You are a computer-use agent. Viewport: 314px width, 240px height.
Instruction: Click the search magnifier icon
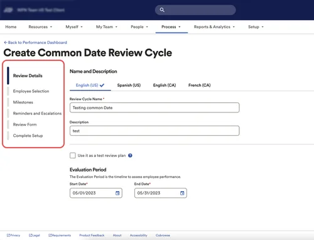click(162, 10)
